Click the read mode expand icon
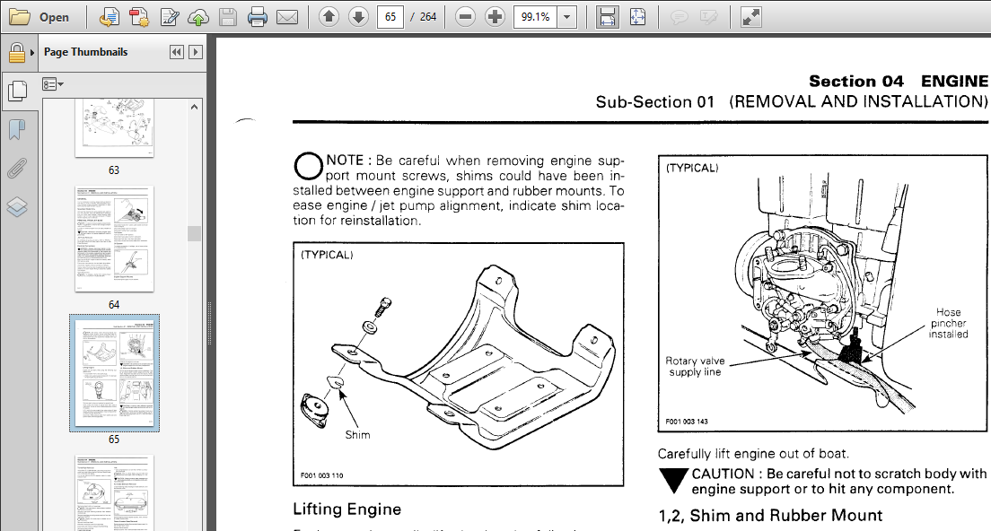Viewport: 991px width, 531px height. coord(750,17)
